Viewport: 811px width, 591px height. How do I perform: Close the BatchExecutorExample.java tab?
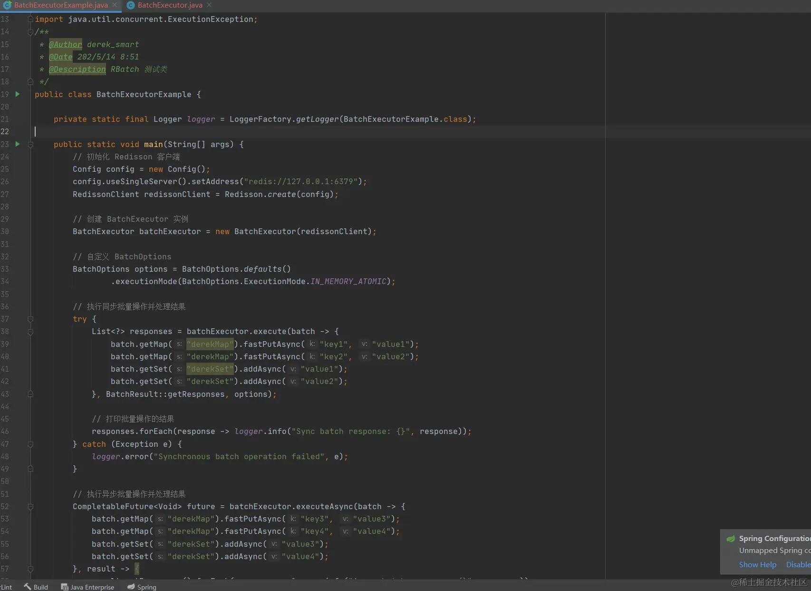[115, 5]
